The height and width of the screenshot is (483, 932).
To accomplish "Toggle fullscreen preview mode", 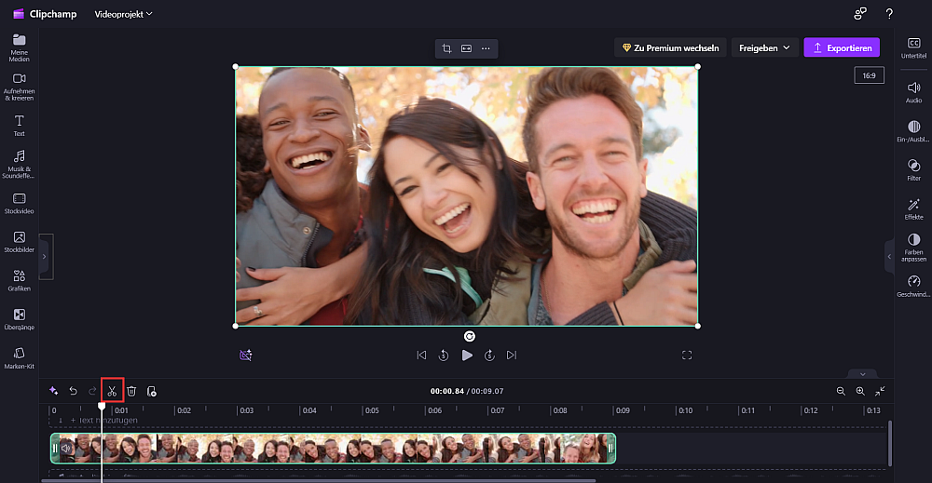I will pos(687,355).
